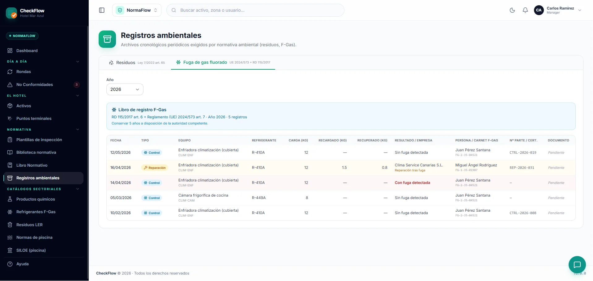Click the CTRL-2026-008 certificate number
This screenshot has height=281, width=593.
523,213
